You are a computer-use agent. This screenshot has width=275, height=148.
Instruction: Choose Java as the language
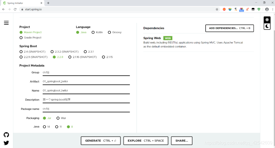click(81, 32)
